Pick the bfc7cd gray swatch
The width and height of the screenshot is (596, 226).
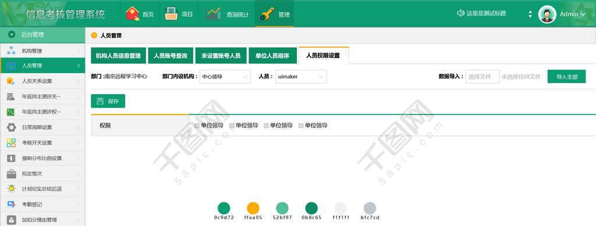pyautogui.click(x=370, y=208)
